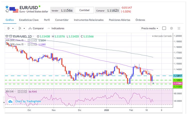187x116 pixels.
Task: Open the Comparar tool icon
Action: click(x=30, y=28)
